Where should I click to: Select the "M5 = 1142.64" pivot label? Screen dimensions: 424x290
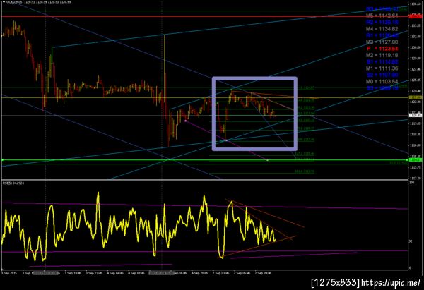click(x=382, y=16)
